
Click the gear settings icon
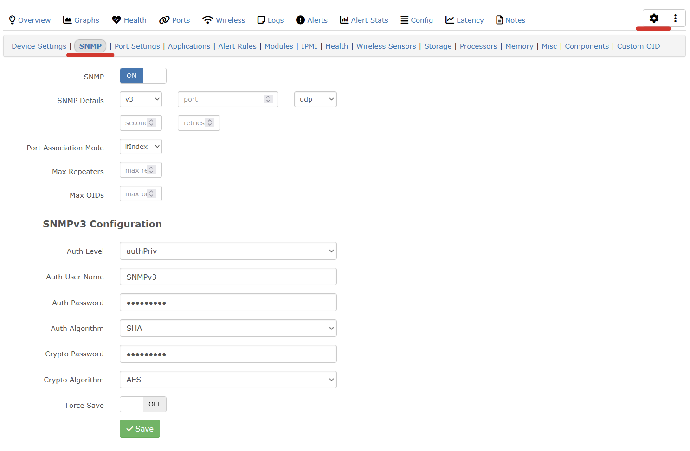654,19
